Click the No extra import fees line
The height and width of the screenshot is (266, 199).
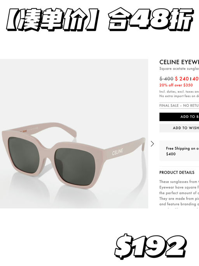[x=179, y=96]
